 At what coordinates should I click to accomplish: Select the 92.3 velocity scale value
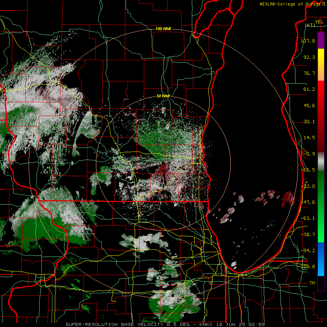point(309,57)
